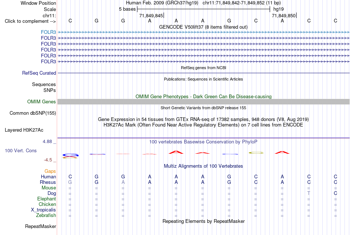350x235 pixels.
Task: Click the 71,849,845 coordinate marker
Action: (151, 15)
